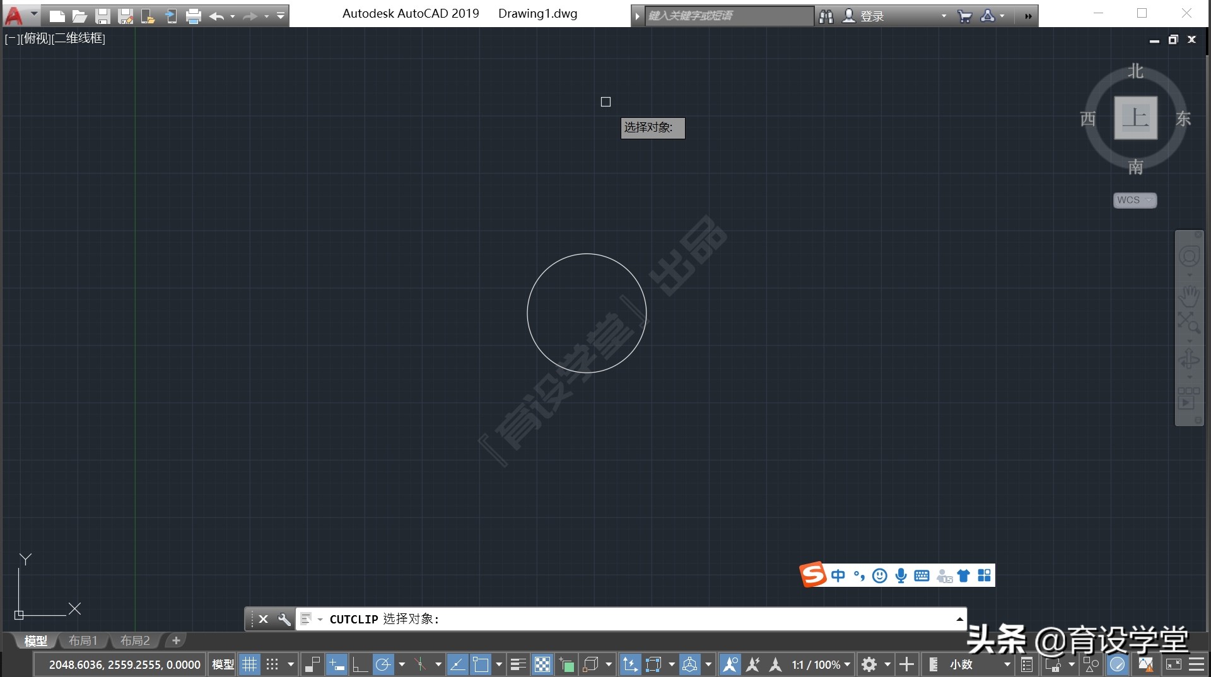Click the Pan hand tool in navigation bar
Screen dimensions: 1211x677
point(1189,294)
